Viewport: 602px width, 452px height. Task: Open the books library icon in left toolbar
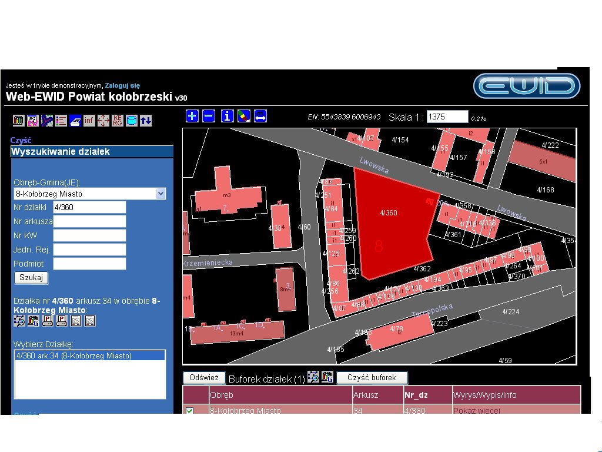pos(18,121)
